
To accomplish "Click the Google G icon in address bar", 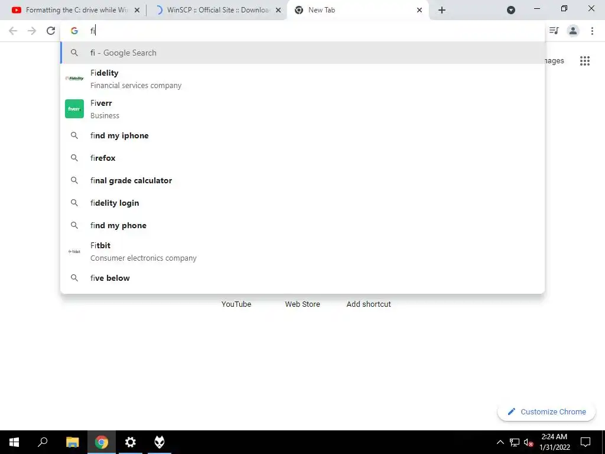I will (x=74, y=31).
